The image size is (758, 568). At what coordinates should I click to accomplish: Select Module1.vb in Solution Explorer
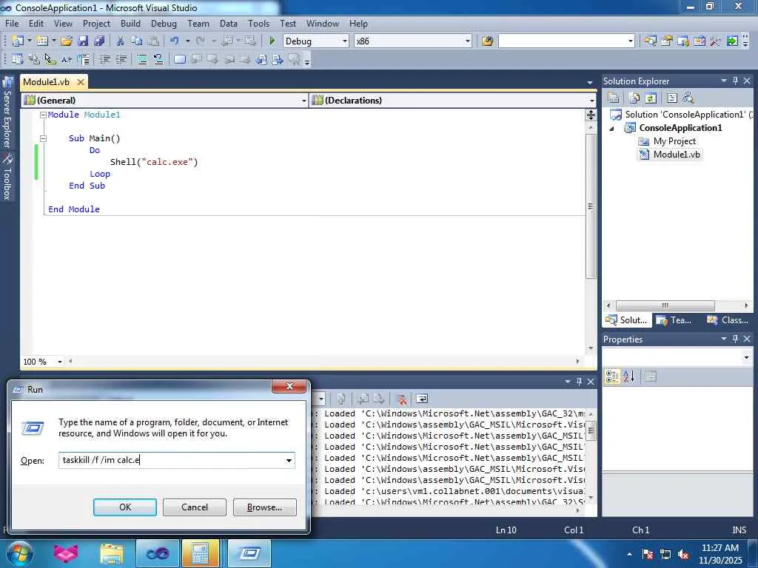click(x=669, y=155)
